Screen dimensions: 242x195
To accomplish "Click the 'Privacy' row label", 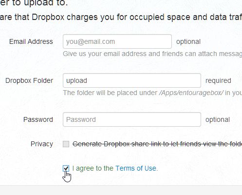I will [x=42, y=144].
